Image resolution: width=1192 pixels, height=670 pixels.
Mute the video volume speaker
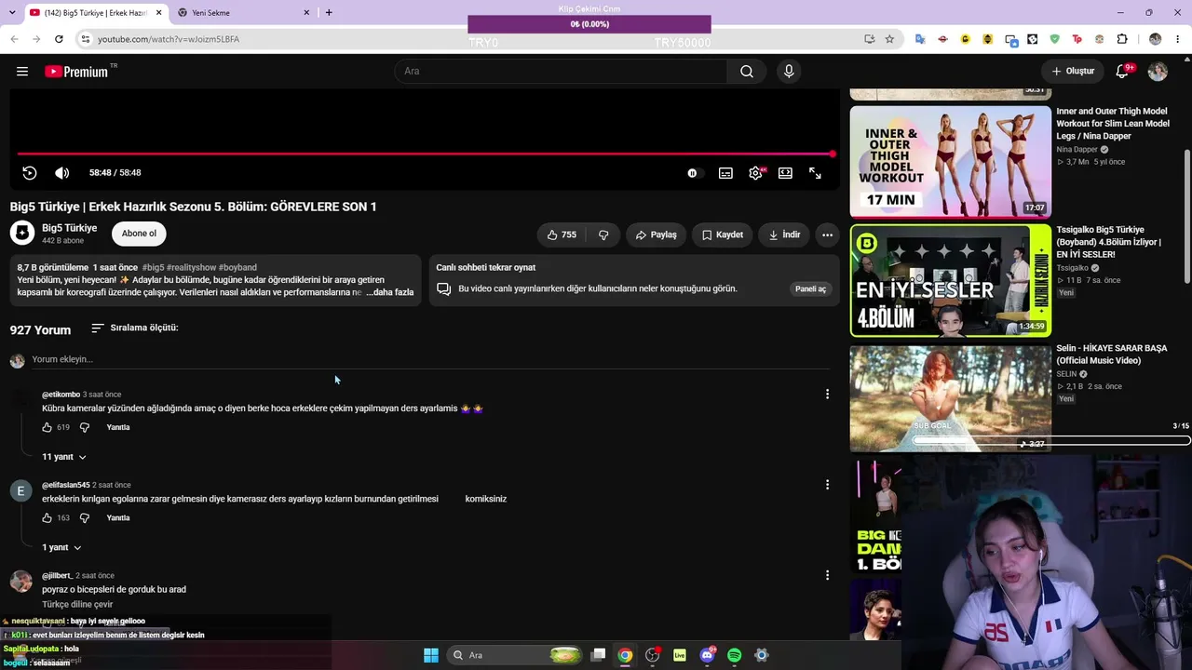pyautogui.click(x=61, y=173)
